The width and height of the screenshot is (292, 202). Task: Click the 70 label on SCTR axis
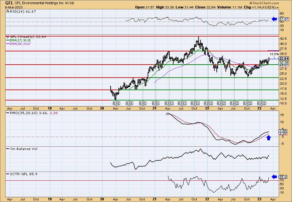[x=282, y=180]
